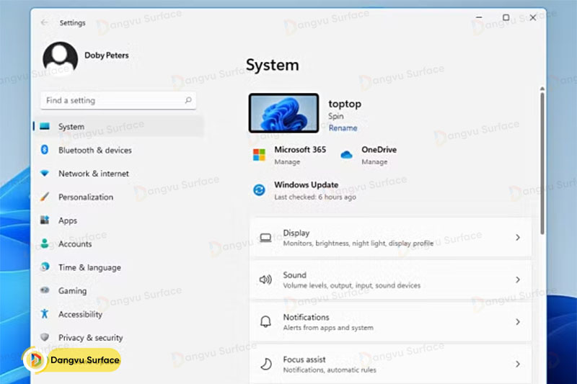Open the Focus assist settings row
The height and width of the screenshot is (384, 577).
(391, 364)
